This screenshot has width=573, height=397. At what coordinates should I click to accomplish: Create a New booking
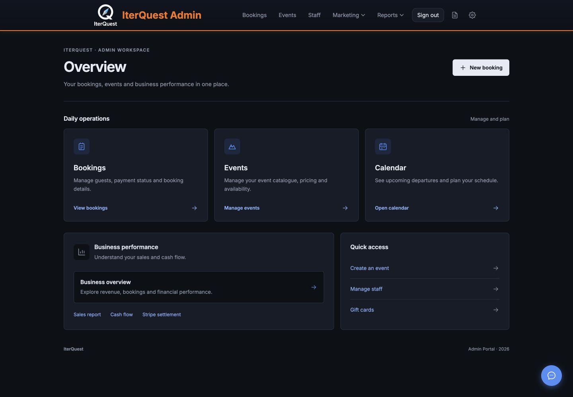pos(481,67)
